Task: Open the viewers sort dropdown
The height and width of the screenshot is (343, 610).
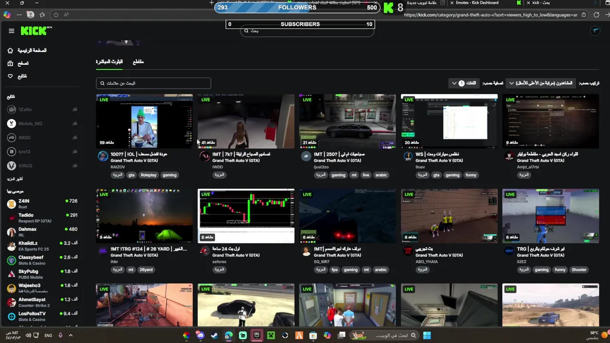Action: pyautogui.click(x=540, y=83)
